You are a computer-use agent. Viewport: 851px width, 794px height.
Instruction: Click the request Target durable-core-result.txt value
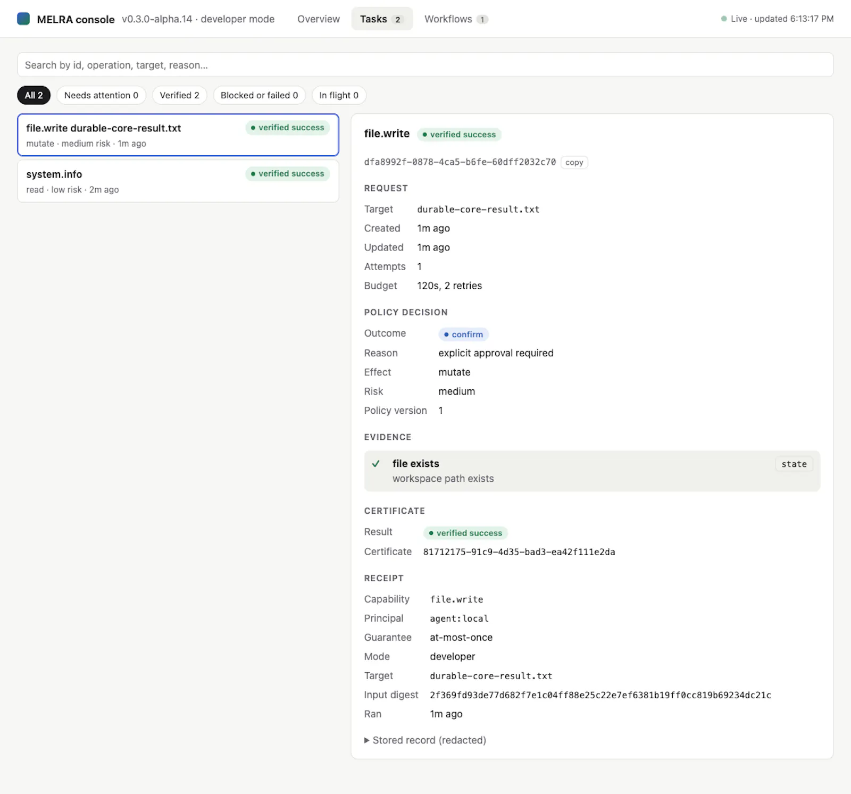point(478,210)
